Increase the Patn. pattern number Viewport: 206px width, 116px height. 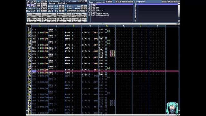point(82,6)
